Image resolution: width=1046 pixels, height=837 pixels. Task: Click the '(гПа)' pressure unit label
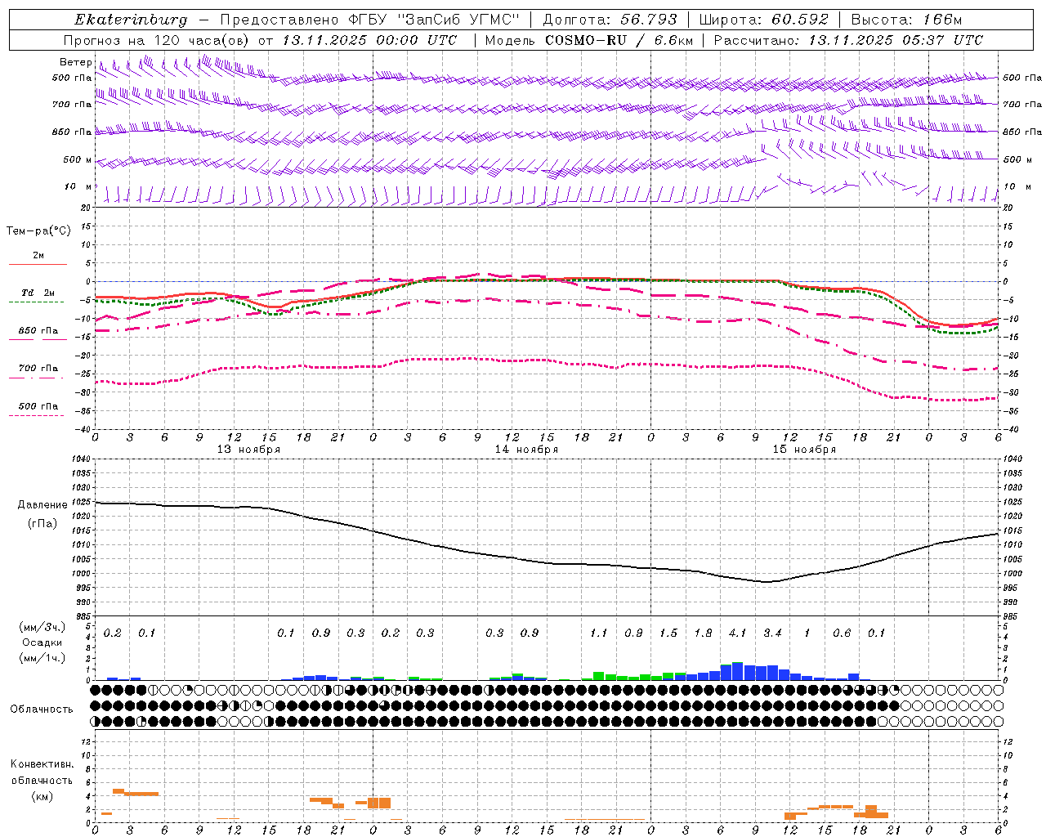[42, 524]
